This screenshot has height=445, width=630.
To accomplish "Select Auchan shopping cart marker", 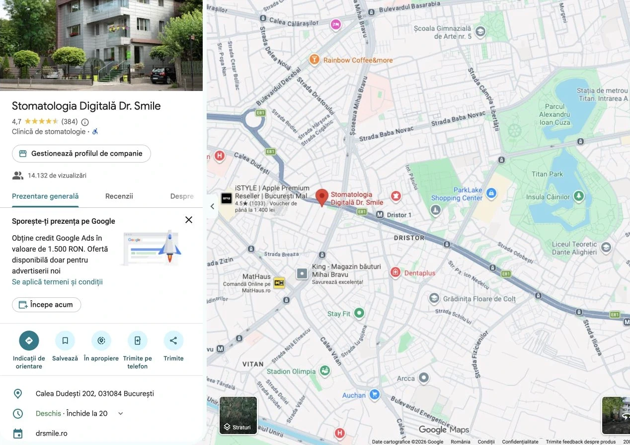I will pos(375,395).
